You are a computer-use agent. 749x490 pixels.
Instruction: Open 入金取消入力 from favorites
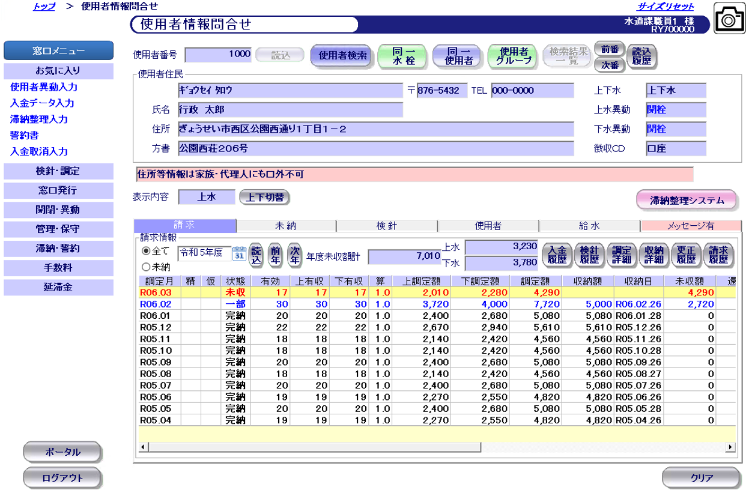click(39, 152)
